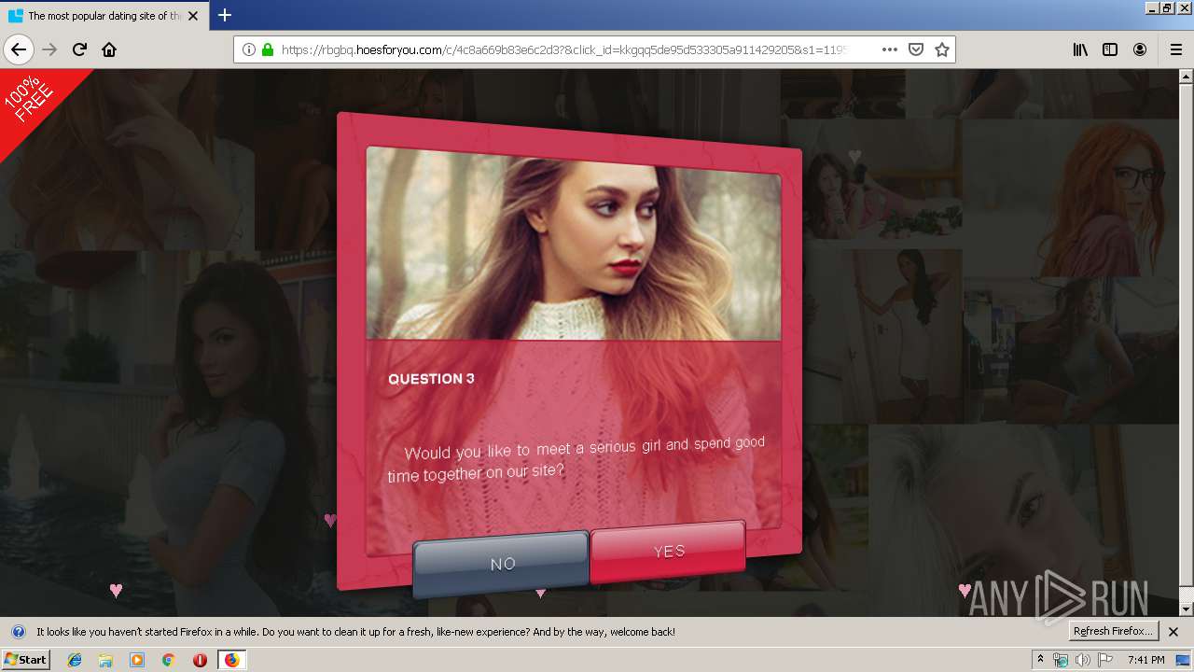Launch Internet Explorer from taskbar
This screenshot has width=1194, height=672.
[x=75, y=660]
